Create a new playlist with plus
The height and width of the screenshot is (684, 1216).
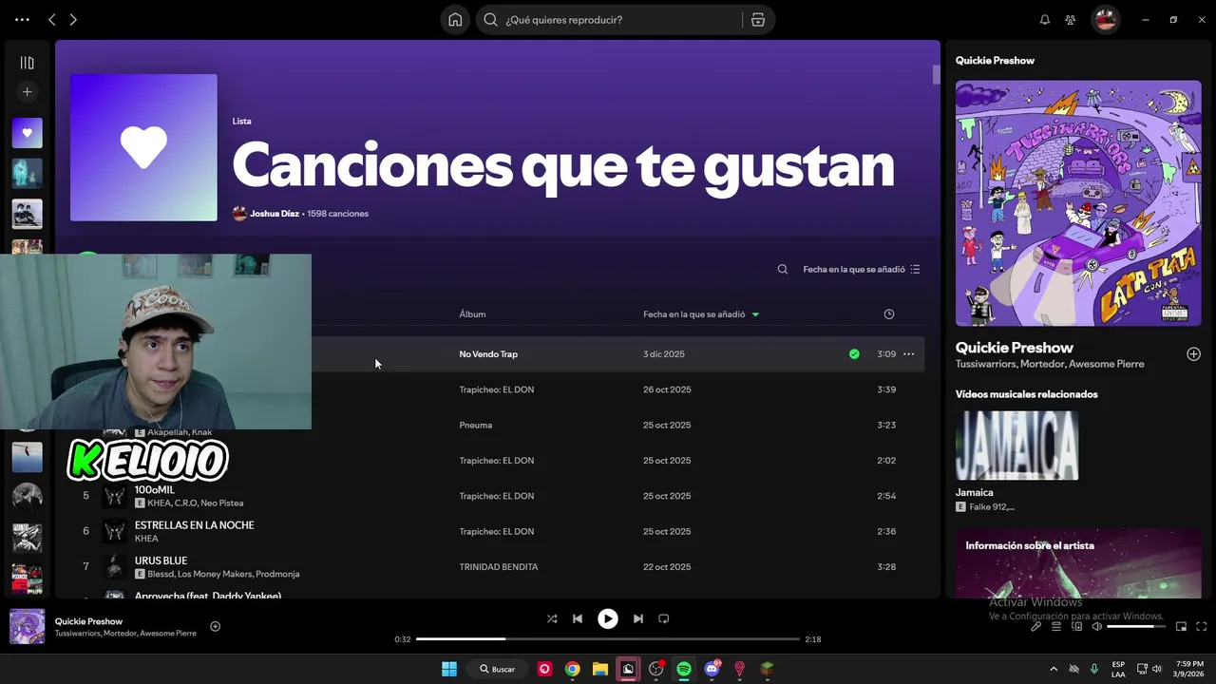click(27, 92)
